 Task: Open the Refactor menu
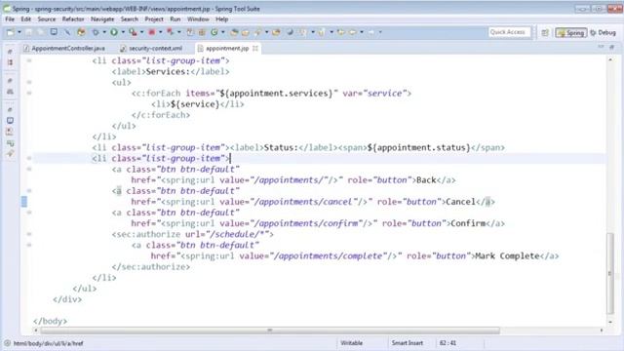click(73, 19)
